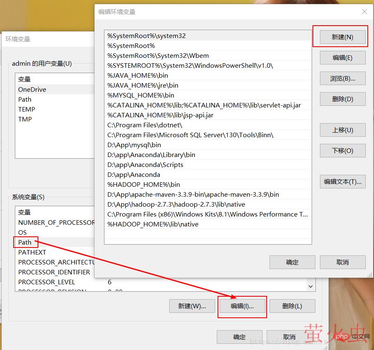Select the %SystemRoot%\system32 entry
Image resolution: width=374 pixels, height=350 pixels.
(208, 36)
